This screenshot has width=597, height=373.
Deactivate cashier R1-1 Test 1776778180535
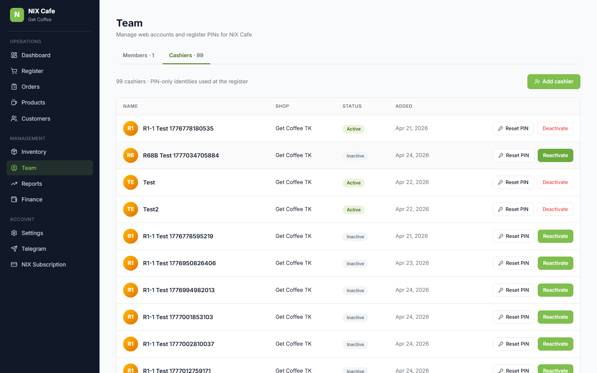555,128
